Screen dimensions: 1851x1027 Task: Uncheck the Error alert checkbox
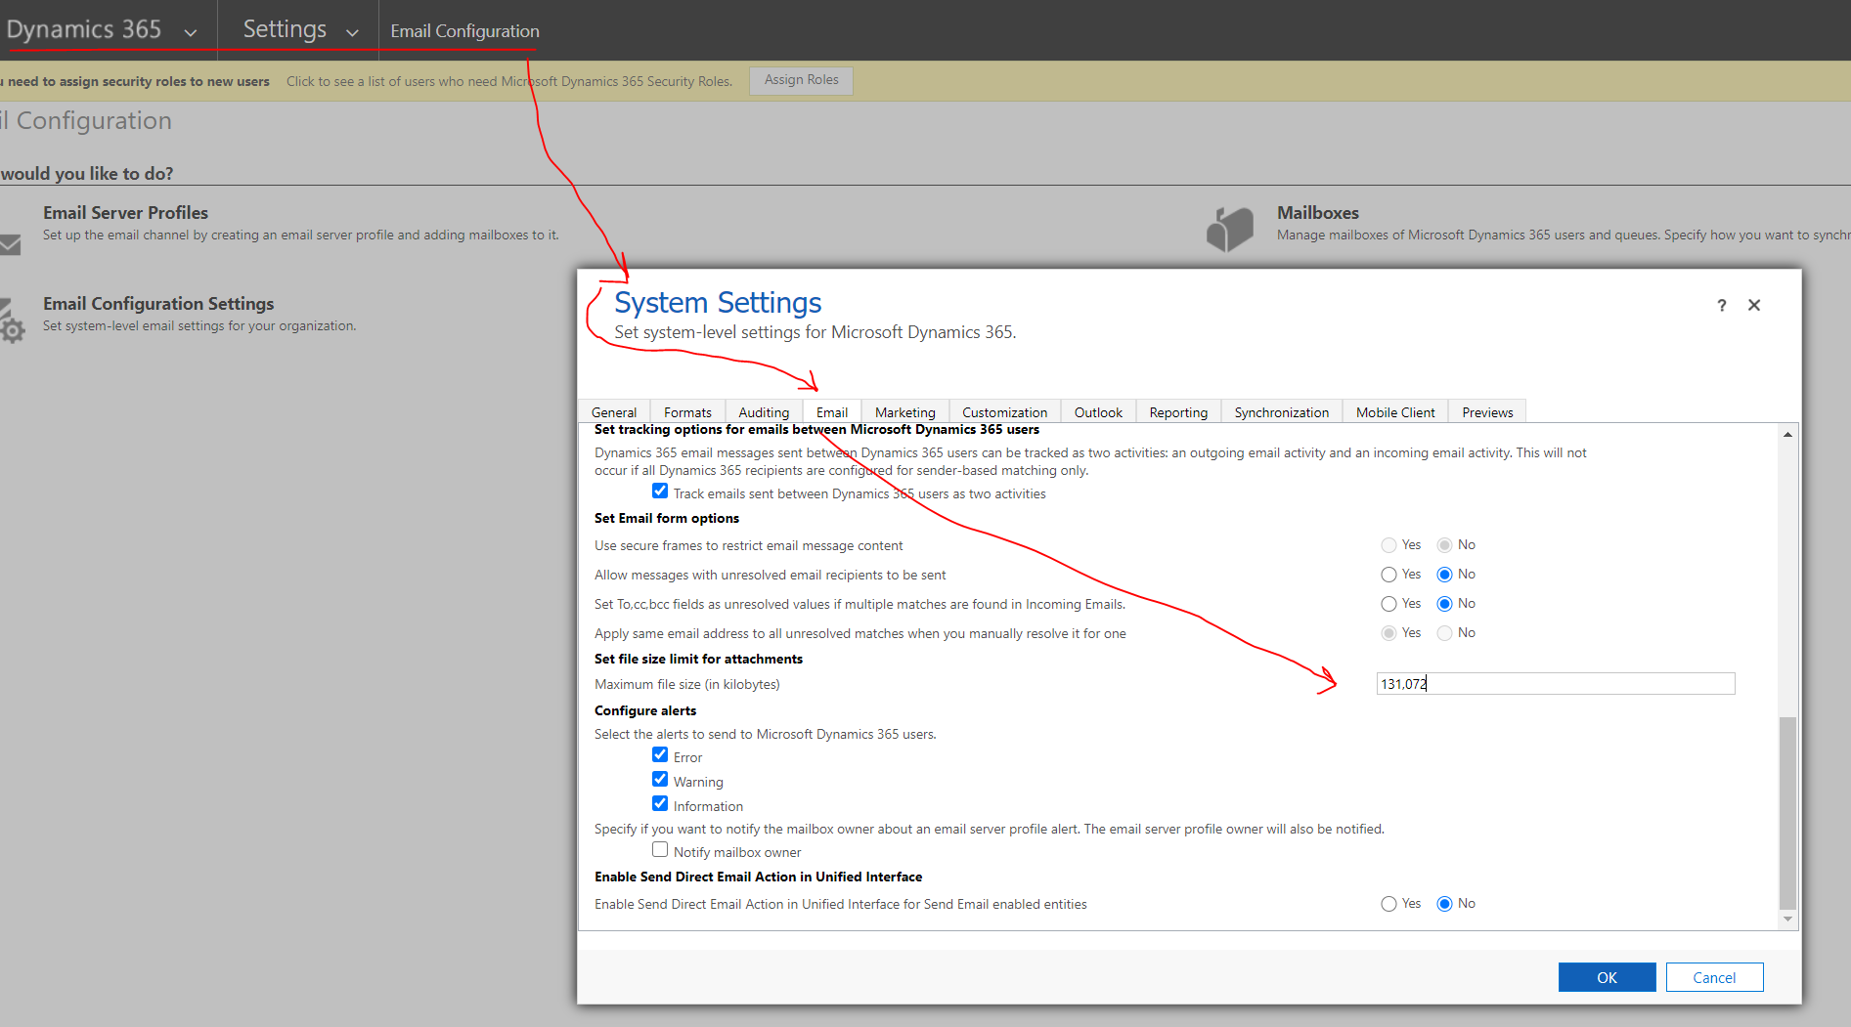pyautogui.click(x=660, y=755)
